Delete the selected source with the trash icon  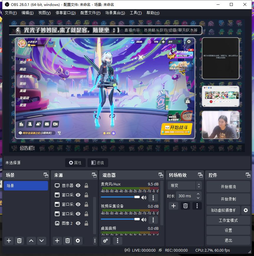67,241
